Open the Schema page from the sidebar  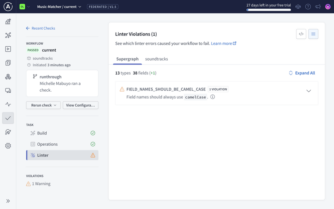pyautogui.click(x=8, y=35)
